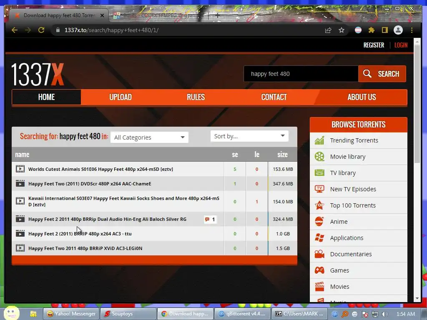Click the smiley start button

[11, 312]
